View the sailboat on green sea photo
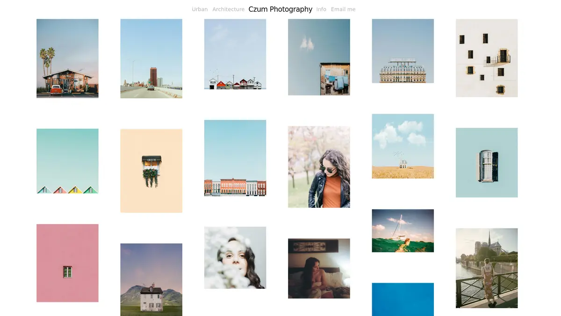561x316 pixels. click(403, 230)
